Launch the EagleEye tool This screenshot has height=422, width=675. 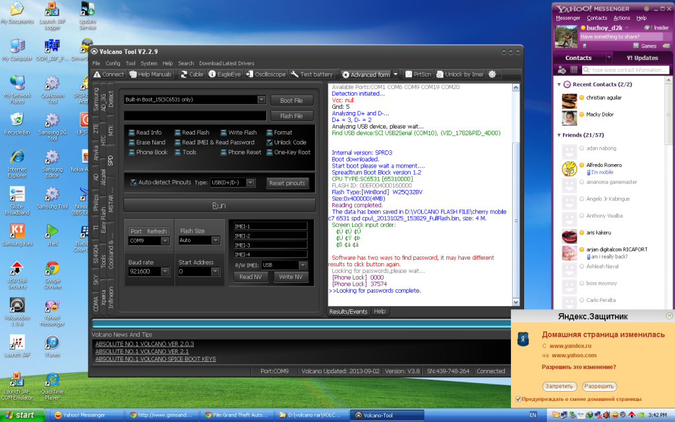225,75
